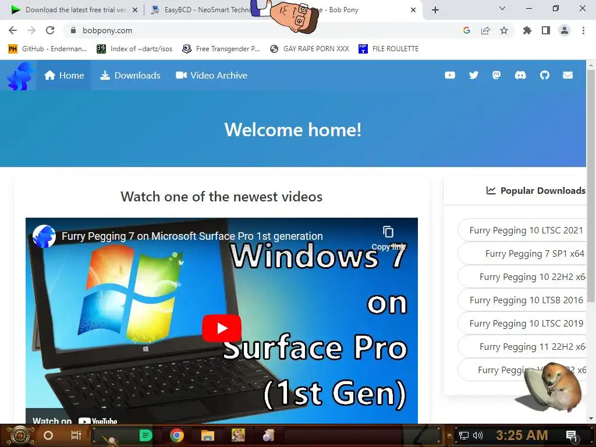Open the GitHub social icon
Screen dimensions: 596x447
545,75
